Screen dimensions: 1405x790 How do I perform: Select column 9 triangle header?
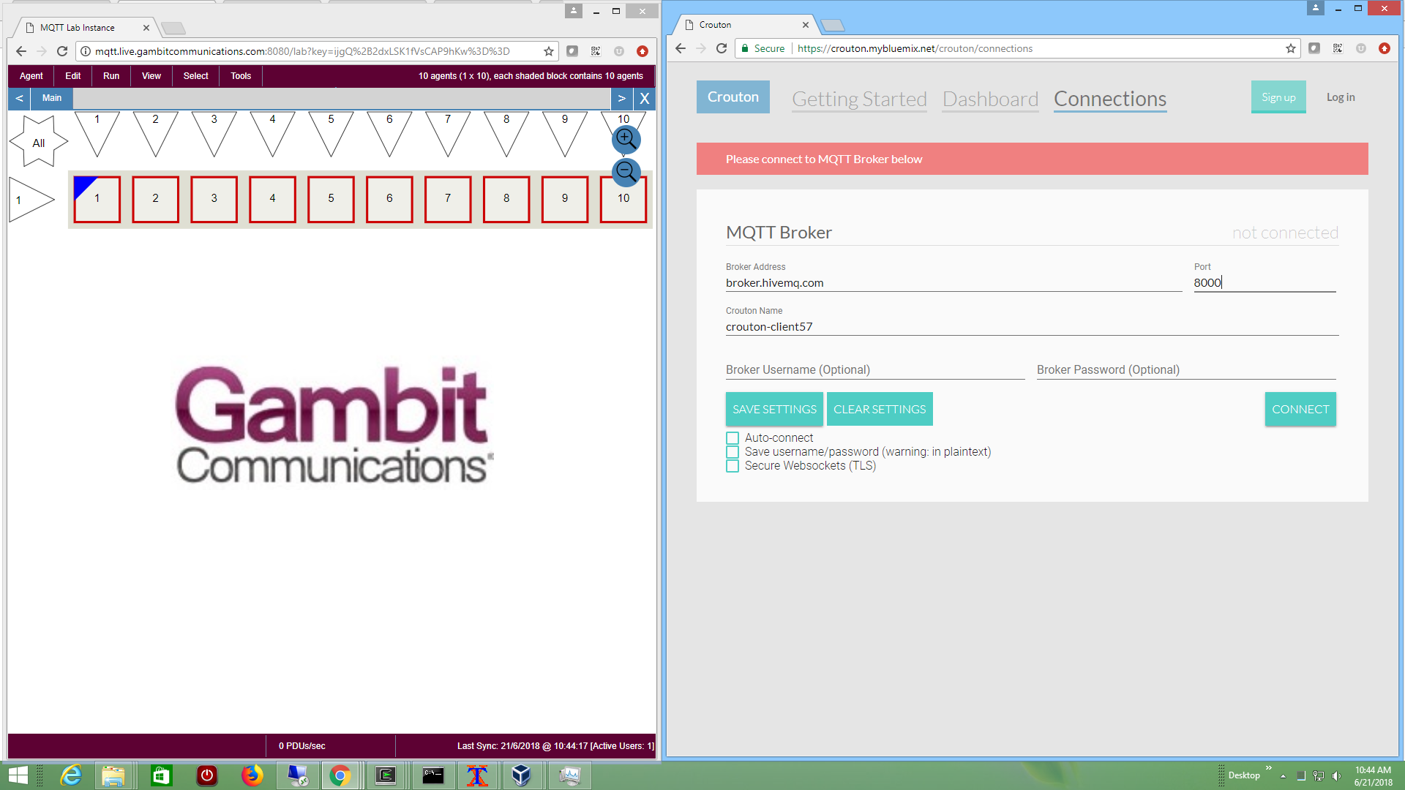[x=565, y=133]
